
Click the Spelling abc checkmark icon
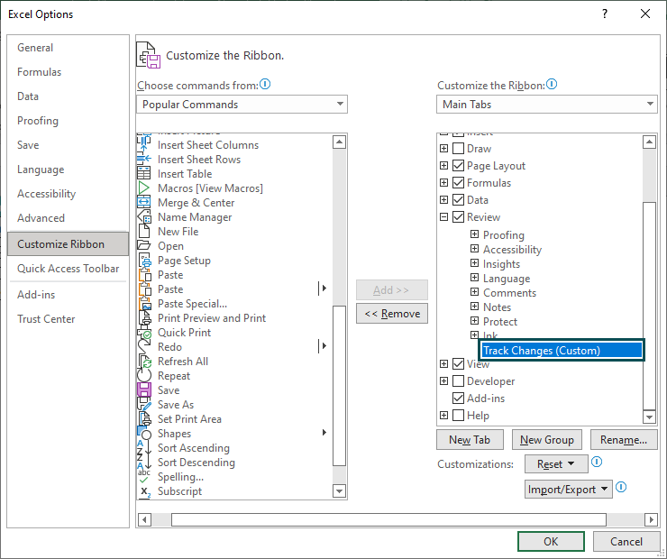(x=144, y=477)
